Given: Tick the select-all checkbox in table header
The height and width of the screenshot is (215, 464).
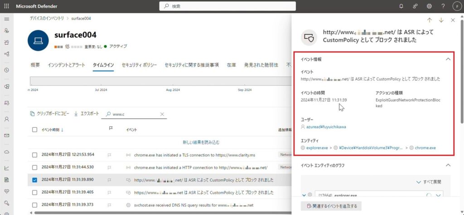Looking at the screenshot, I should [34, 129].
